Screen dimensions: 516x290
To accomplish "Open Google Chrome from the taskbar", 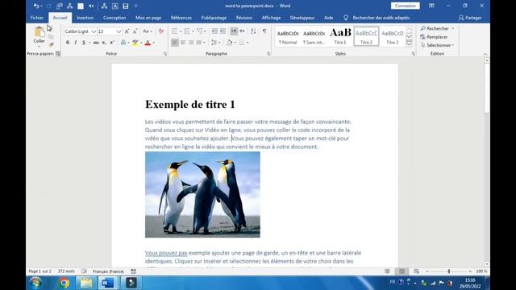I will pos(64,283).
